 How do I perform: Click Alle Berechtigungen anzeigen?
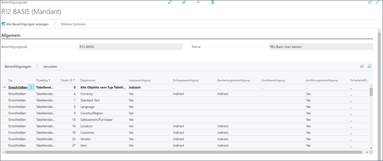[x=25, y=24]
